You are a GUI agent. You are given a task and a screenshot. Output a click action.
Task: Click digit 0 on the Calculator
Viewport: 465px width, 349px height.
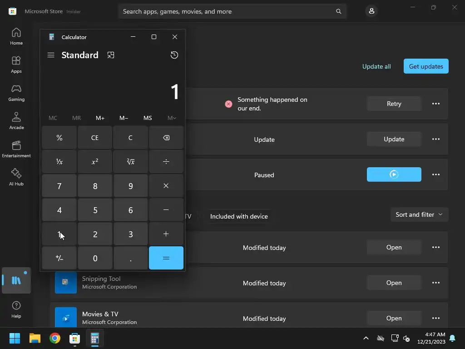[x=95, y=258]
